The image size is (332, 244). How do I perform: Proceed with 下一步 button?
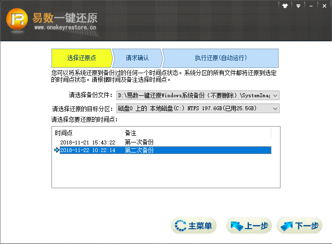point(299,226)
